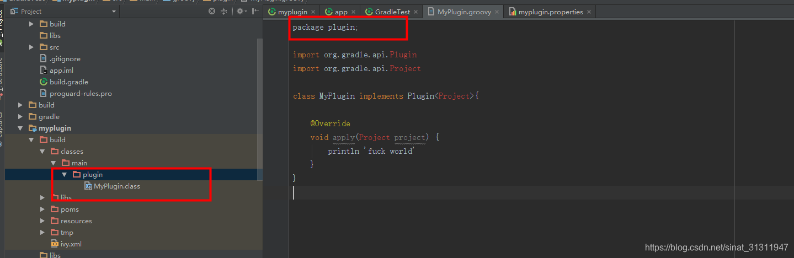The height and width of the screenshot is (258, 794).
Task: Click the 'import org.gradle.api.Project' line
Action: pyautogui.click(x=357, y=68)
